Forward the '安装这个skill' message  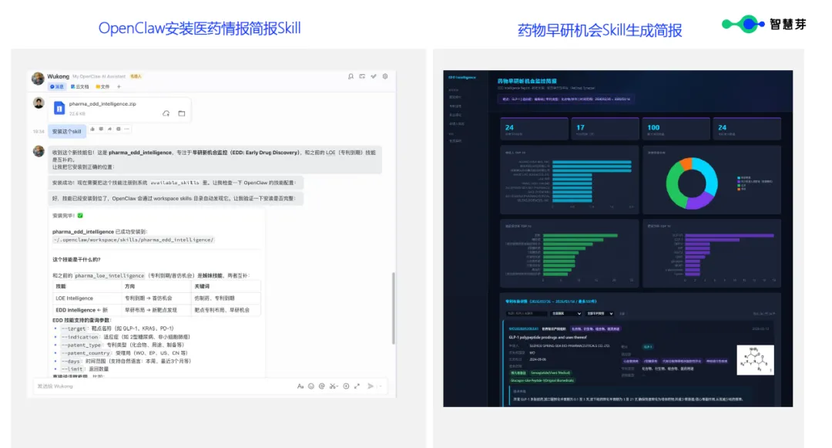point(110,129)
